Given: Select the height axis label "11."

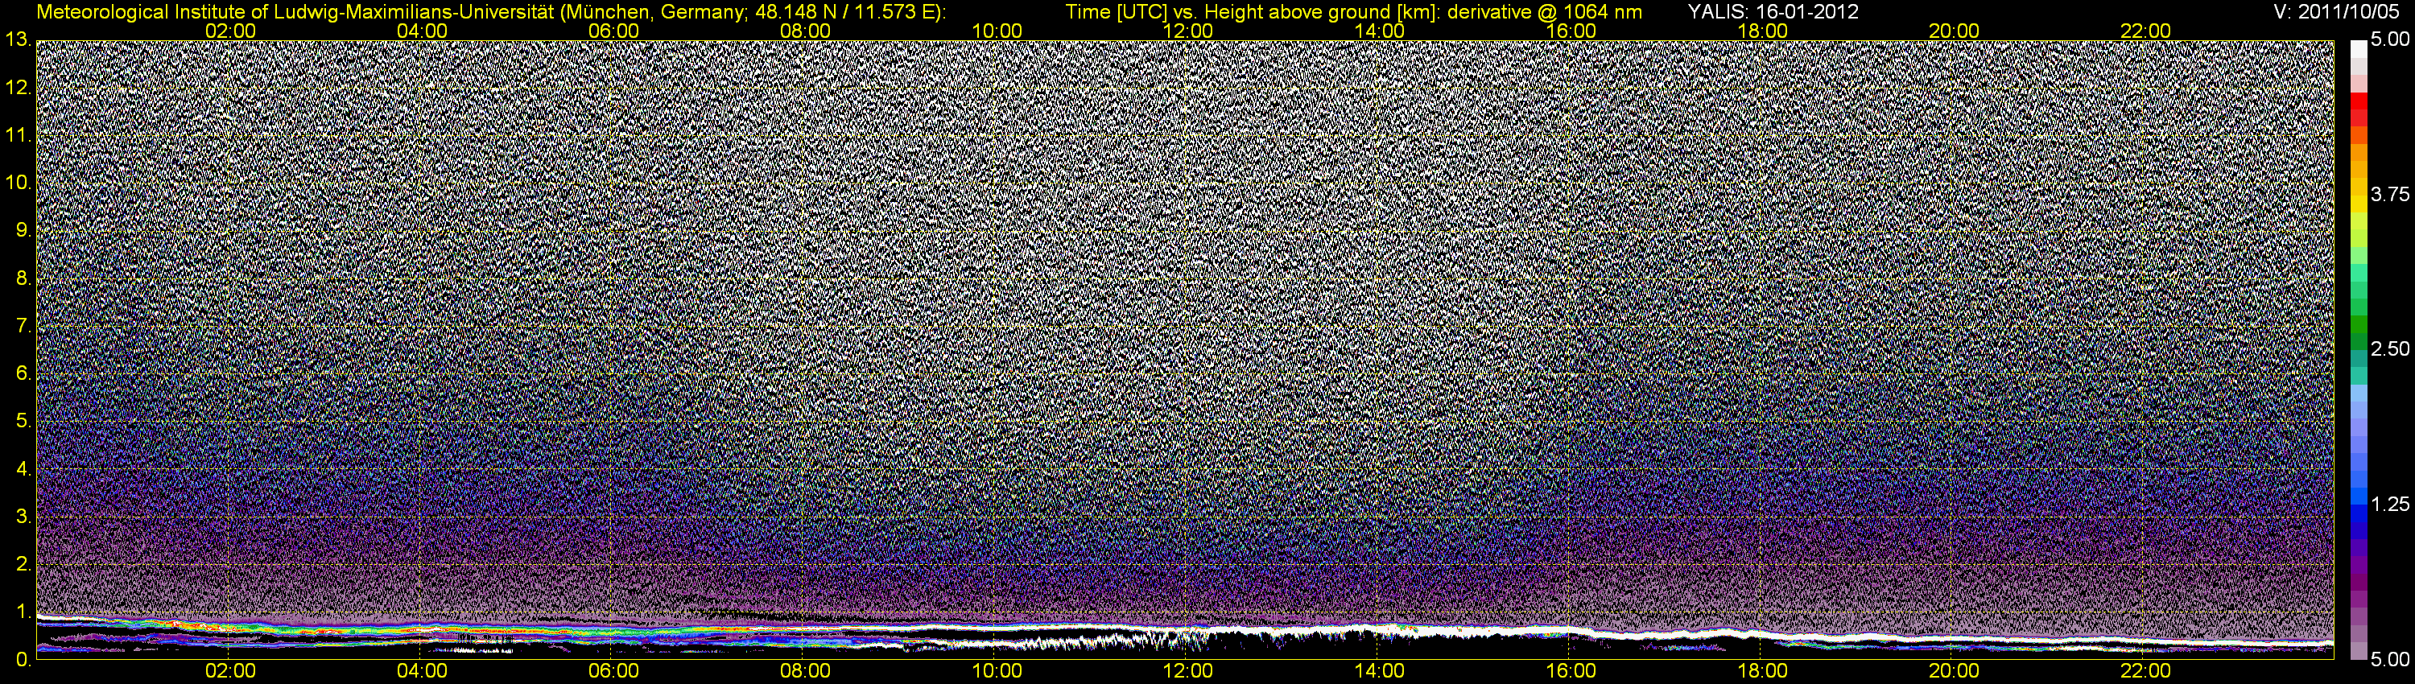Looking at the screenshot, I should 18,136.
